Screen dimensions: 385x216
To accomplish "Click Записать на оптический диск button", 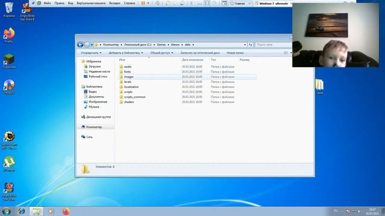I will coord(200,53).
